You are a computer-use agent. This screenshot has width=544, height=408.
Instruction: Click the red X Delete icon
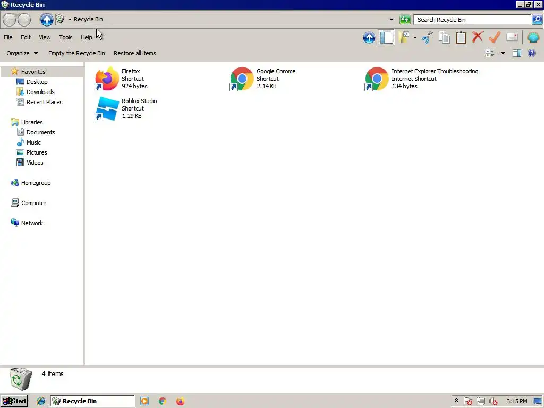(x=478, y=37)
